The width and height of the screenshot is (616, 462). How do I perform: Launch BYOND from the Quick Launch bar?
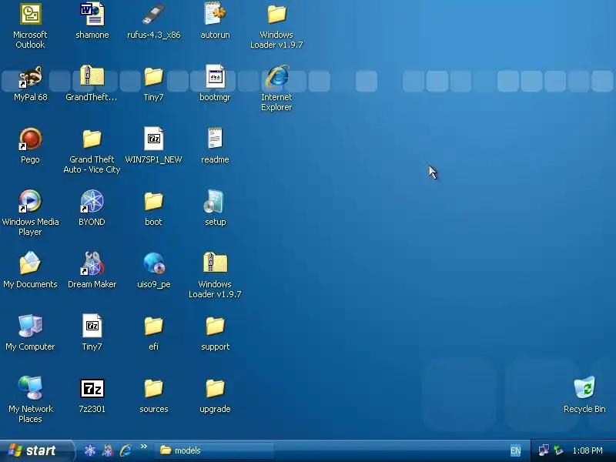(90, 450)
